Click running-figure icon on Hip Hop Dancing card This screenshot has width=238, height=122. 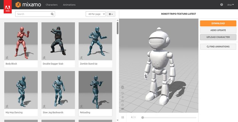tap(7, 106)
